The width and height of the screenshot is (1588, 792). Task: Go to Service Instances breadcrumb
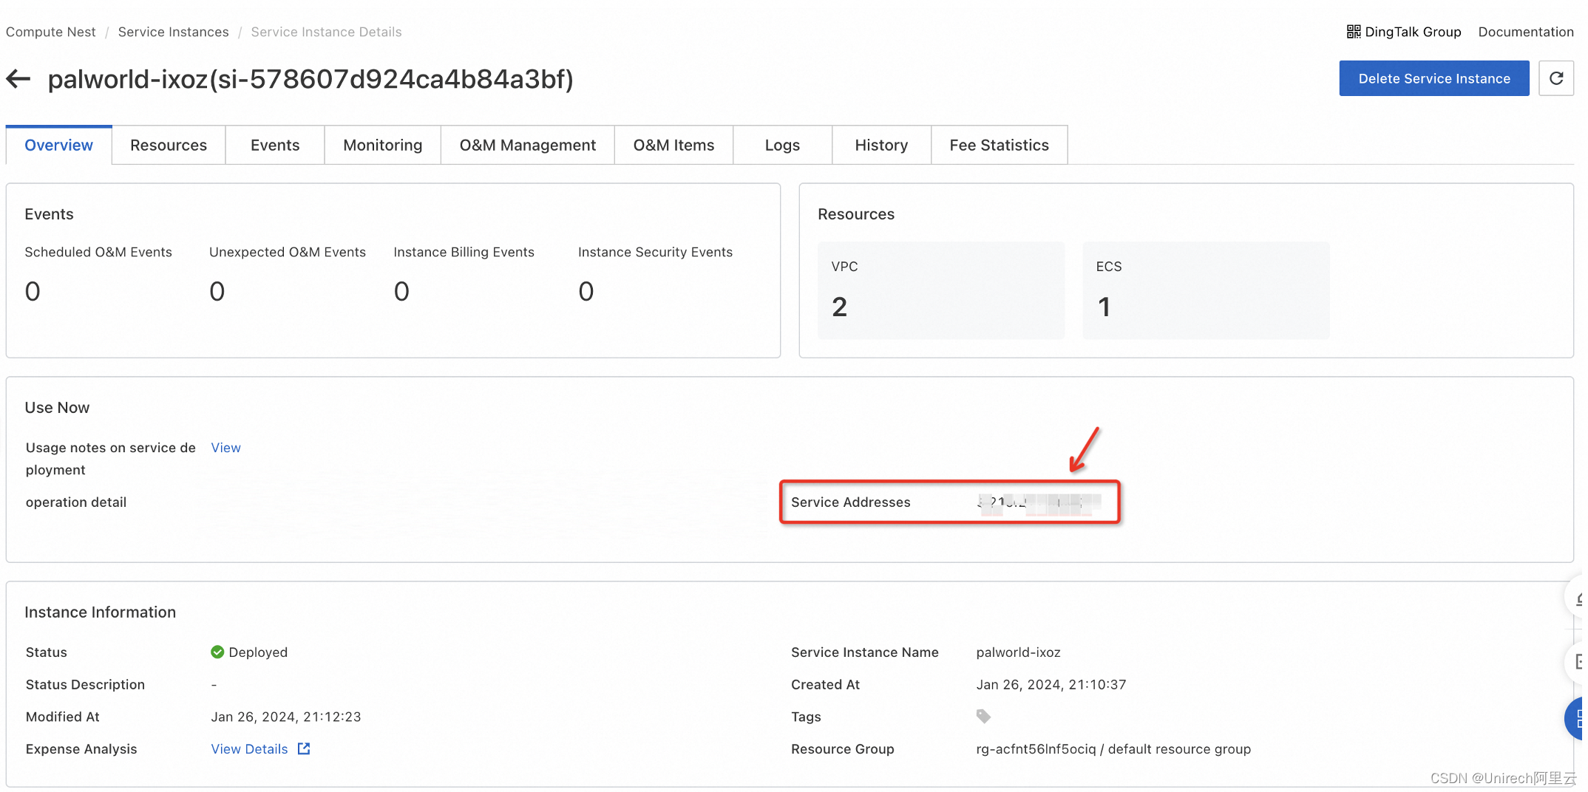pos(174,32)
